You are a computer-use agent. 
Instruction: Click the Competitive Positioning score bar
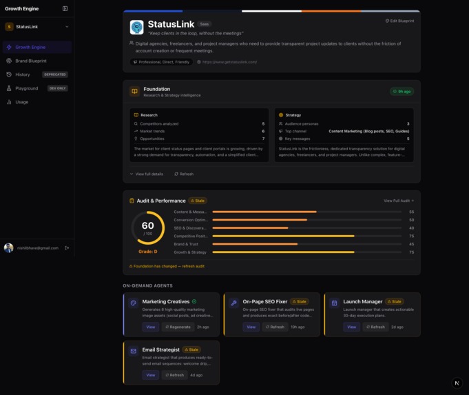[307, 236]
